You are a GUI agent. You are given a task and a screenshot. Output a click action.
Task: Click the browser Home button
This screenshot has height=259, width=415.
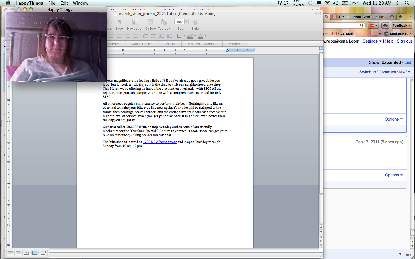tap(385, 26)
